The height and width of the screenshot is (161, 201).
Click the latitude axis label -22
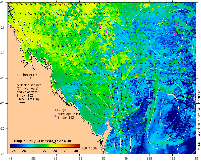point(3,53)
